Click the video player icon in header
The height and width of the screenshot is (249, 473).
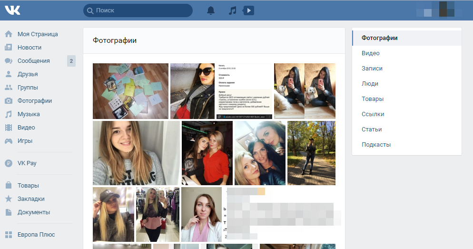tap(248, 10)
